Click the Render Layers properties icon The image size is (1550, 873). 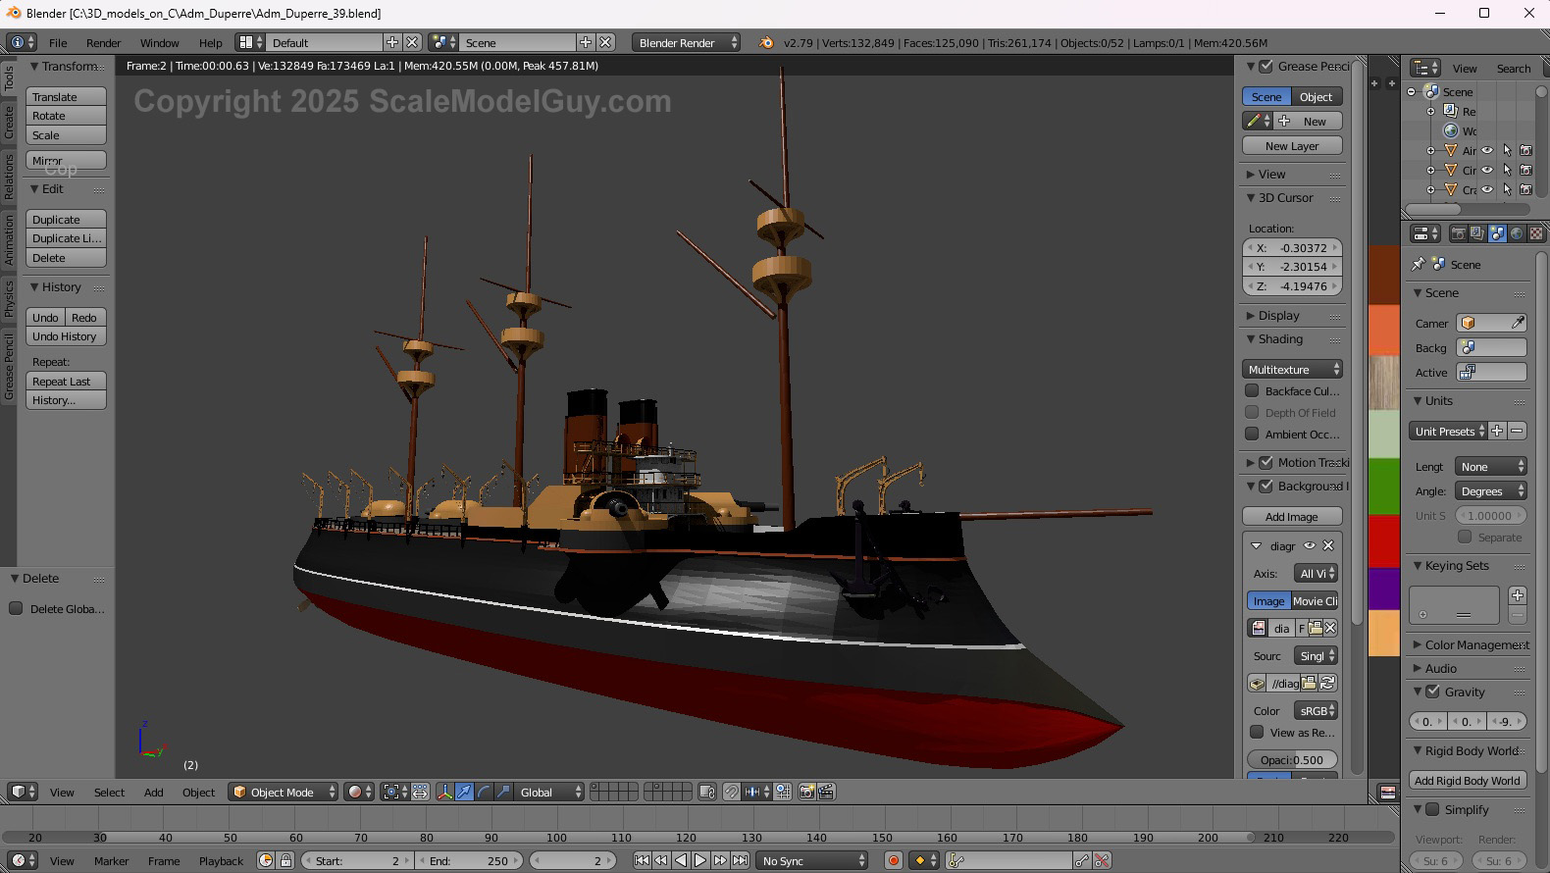(1477, 233)
